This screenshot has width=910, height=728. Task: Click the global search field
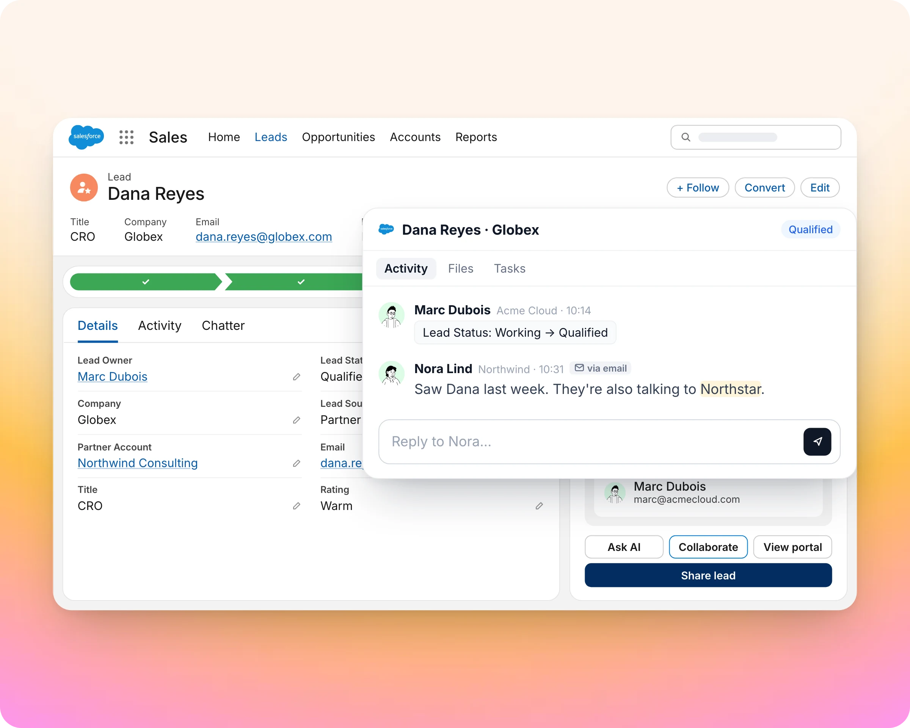756,137
